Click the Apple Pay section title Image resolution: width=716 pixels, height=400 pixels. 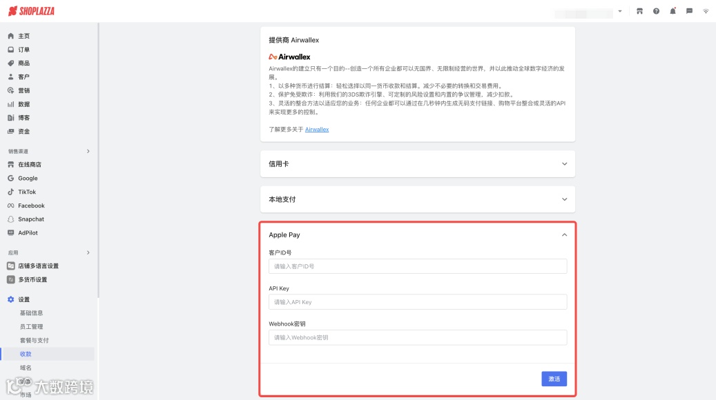tap(284, 235)
